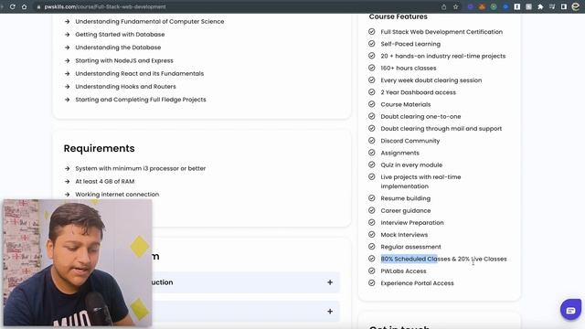The width and height of the screenshot is (585, 329).
Task: Click 'Understanding Hooks and Routers' list item
Action: pos(125,87)
